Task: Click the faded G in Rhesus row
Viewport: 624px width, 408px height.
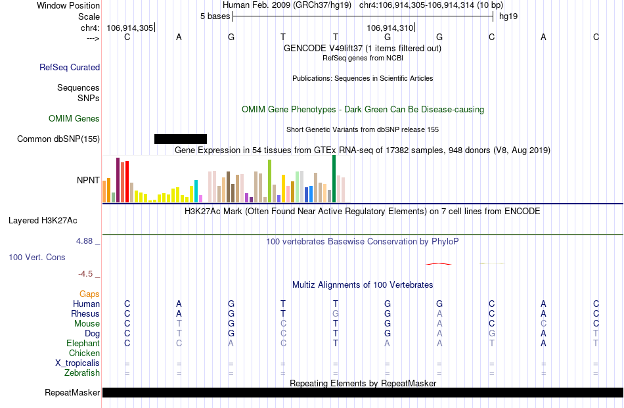Action: [x=336, y=313]
